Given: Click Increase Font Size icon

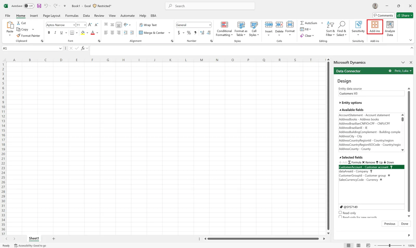Looking at the screenshot, I should (90, 25).
